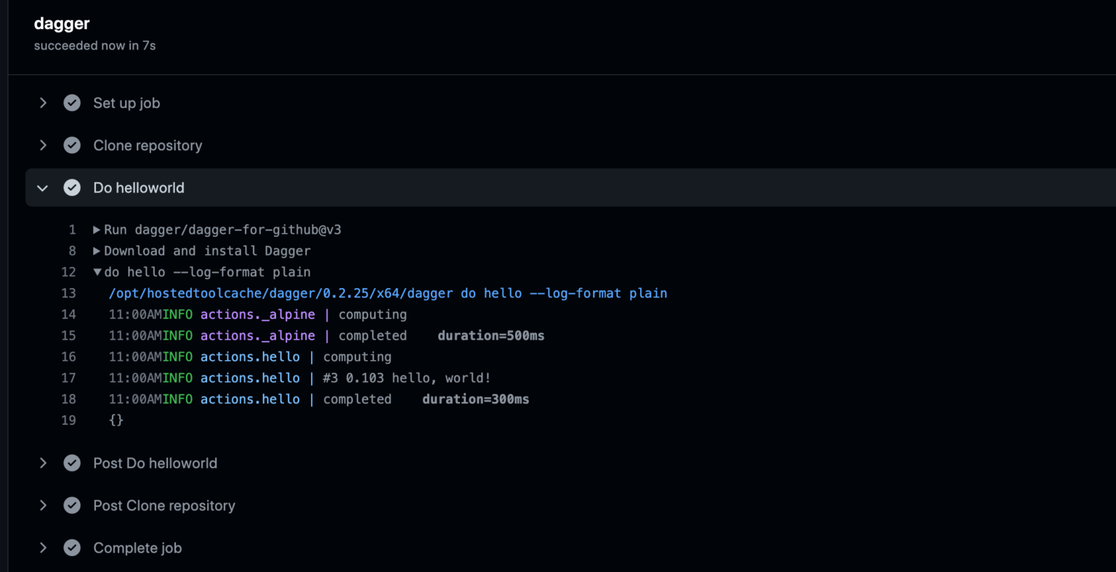Click the Post Clone repository checkmark icon
The height and width of the screenshot is (572, 1116).
tap(72, 505)
